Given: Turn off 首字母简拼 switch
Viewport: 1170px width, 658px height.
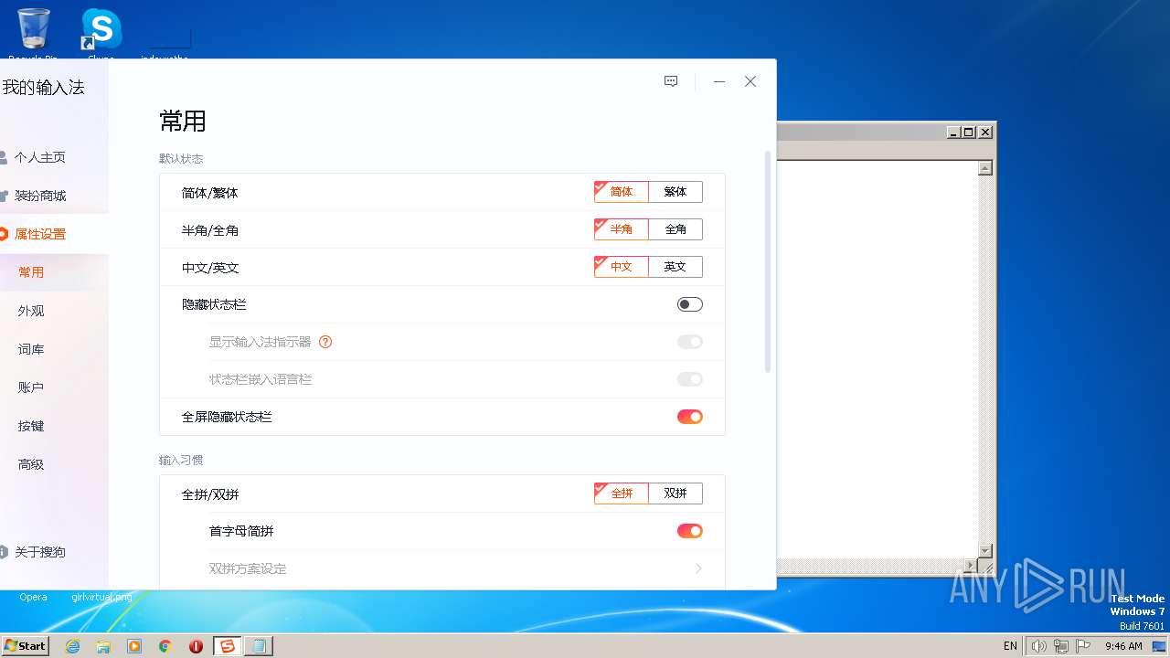Looking at the screenshot, I should click(x=690, y=531).
